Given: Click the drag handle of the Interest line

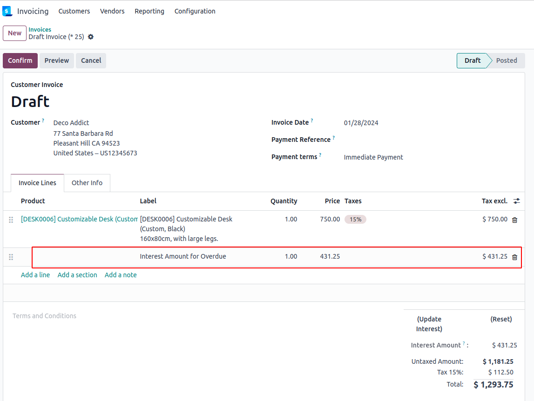Looking at the screenshot, I should tap(11, 257).
